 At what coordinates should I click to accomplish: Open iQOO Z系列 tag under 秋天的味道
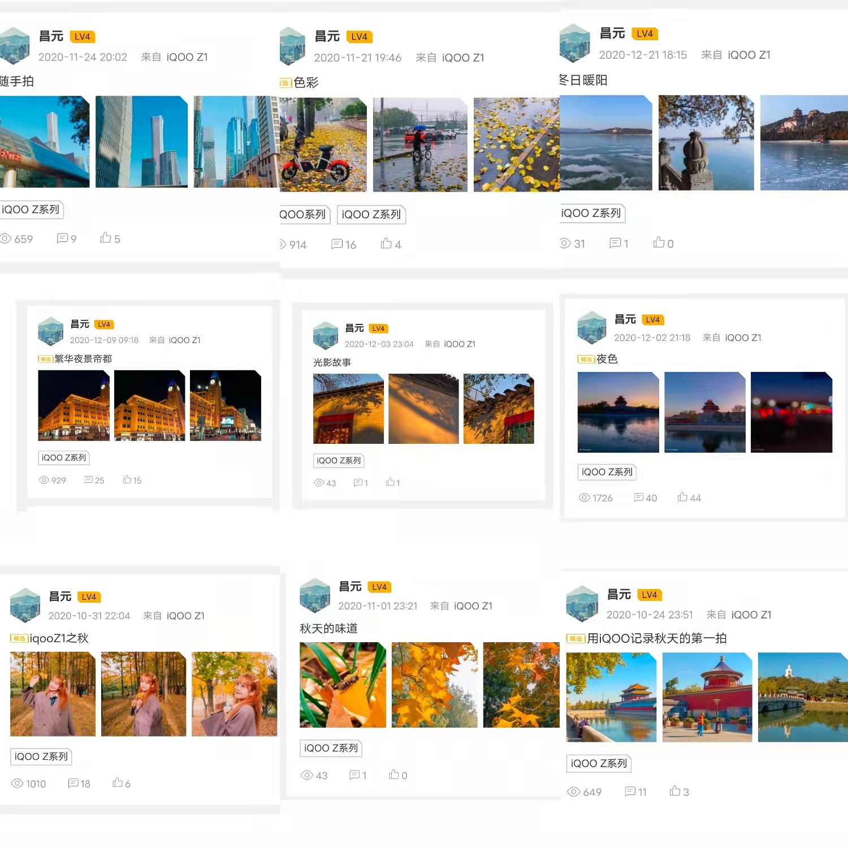pyautogui.click(x=331, y=748)
